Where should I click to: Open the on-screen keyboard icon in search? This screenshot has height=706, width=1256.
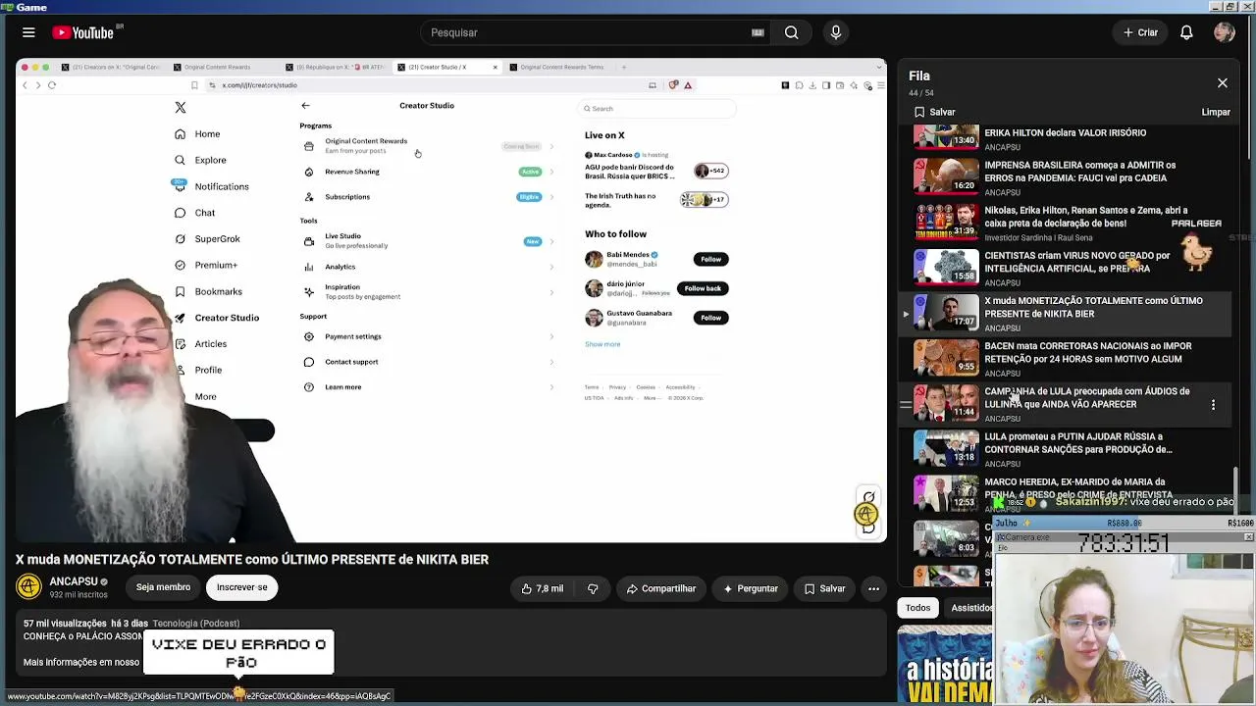click(x=758, y=32)
